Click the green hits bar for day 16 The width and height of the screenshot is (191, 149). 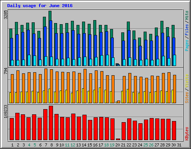(95, 28)
